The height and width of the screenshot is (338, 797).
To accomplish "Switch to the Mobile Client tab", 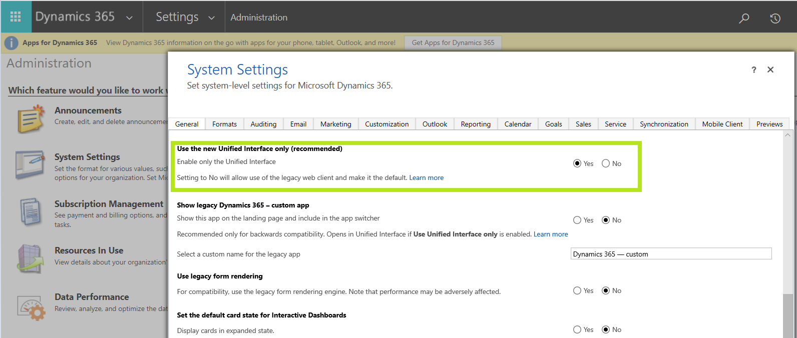I will [x=722, y=124].
